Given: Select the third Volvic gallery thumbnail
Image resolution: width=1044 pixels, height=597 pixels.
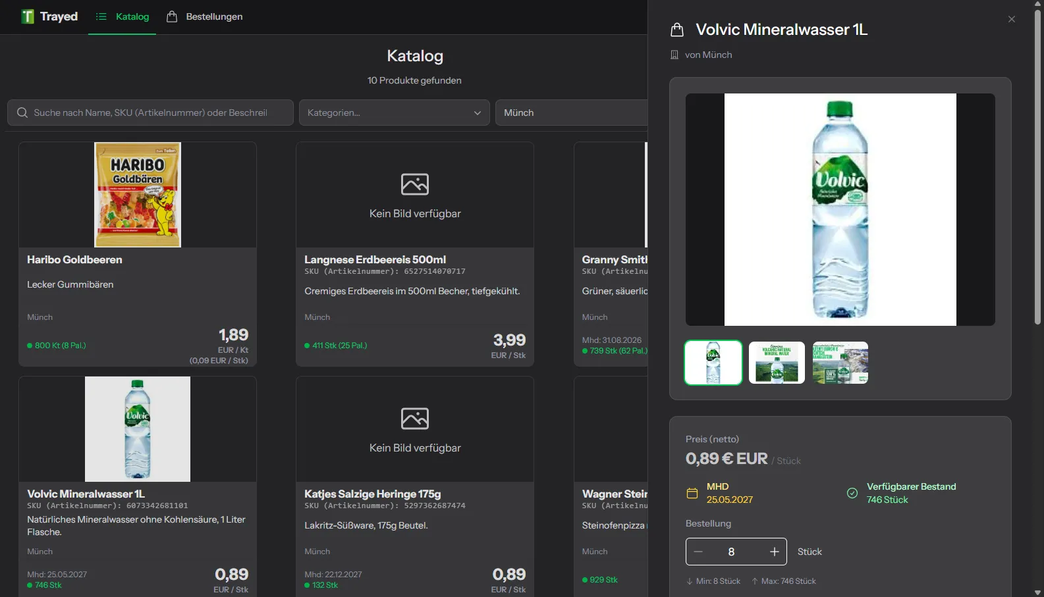Looking at the screenshot, I should [840, 363].
